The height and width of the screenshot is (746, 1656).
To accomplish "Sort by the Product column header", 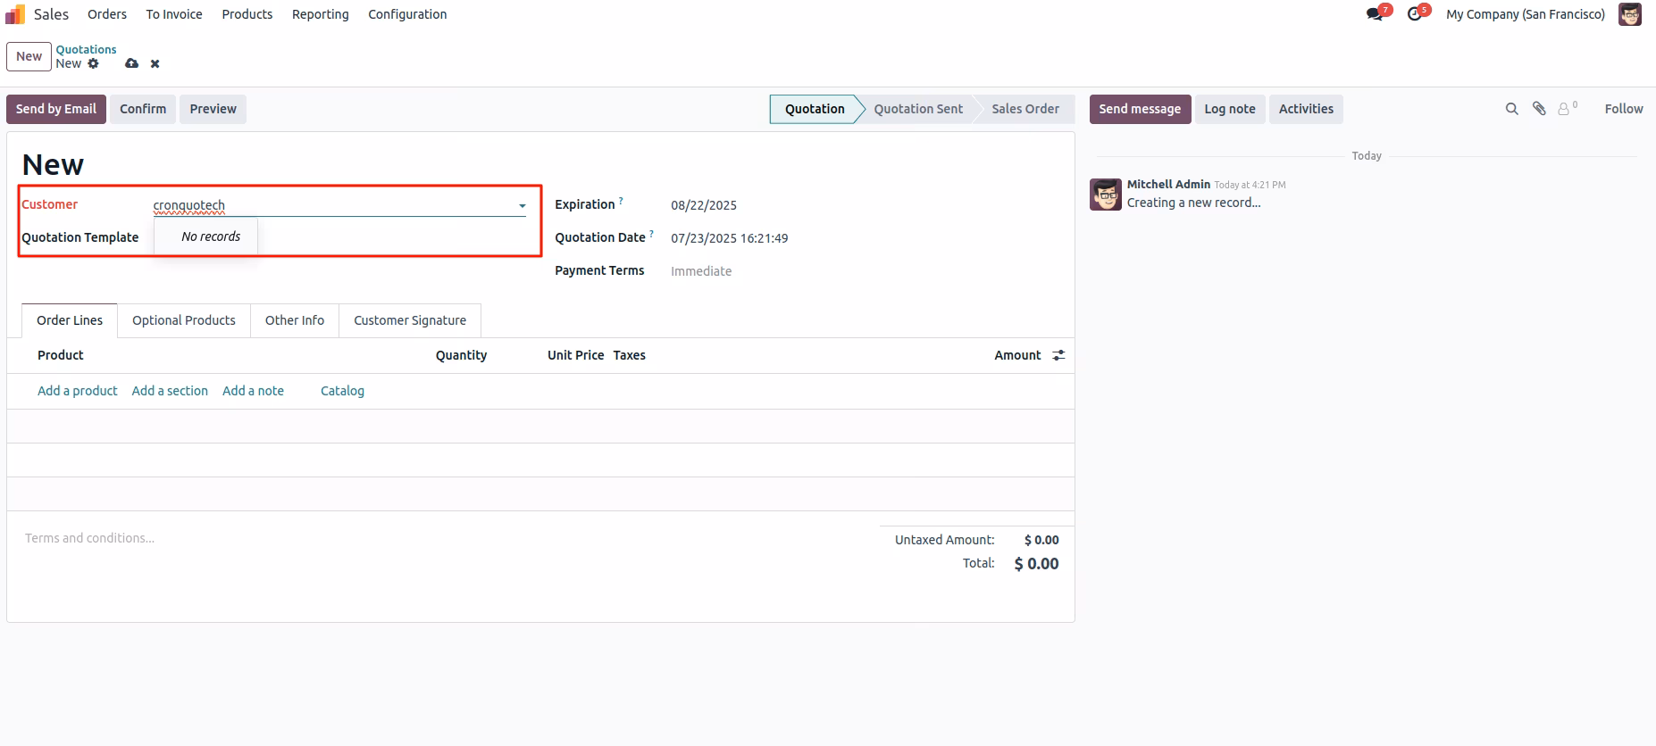I will pos(61,355).
